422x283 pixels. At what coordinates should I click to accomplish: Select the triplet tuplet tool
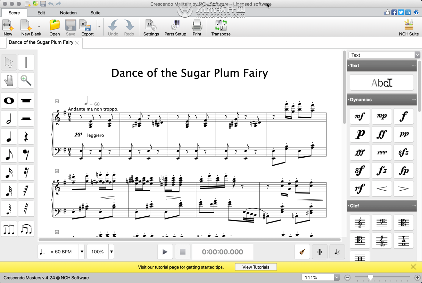(x=9, y=229)
